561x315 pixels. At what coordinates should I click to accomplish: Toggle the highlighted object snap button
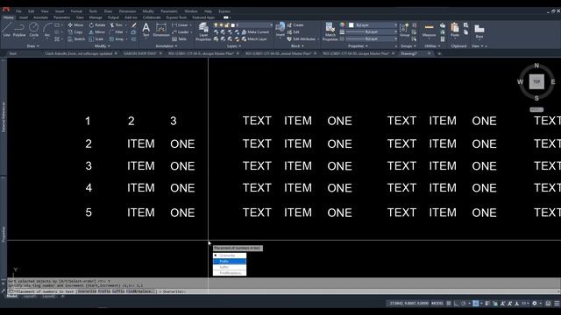(x=475, y=304)
